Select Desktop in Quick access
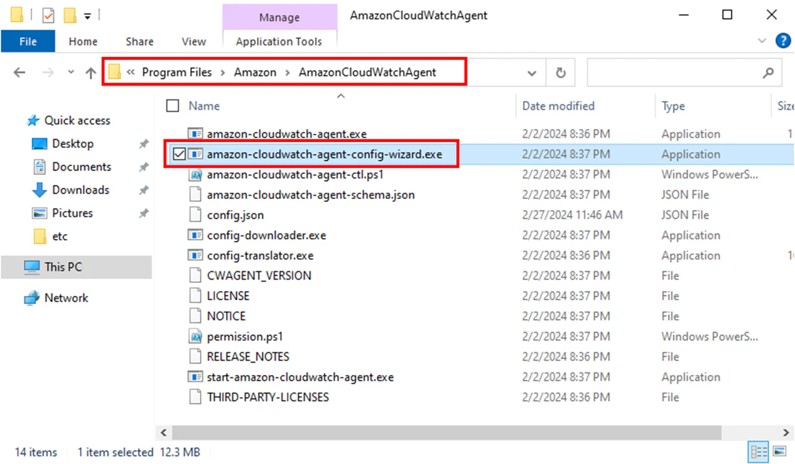The image size is (795, 464). (72, 144)
